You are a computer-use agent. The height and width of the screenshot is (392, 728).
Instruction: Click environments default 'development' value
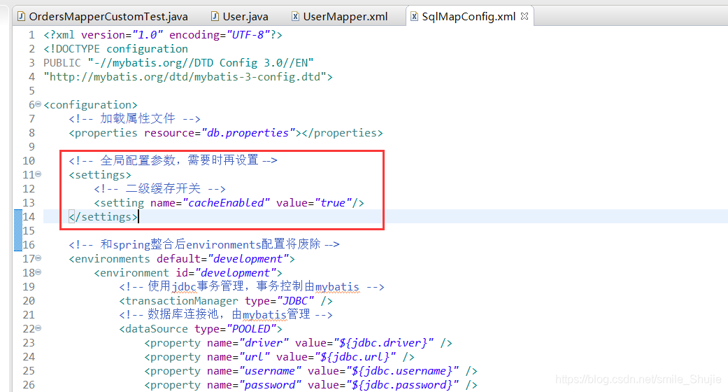point(248,258)
